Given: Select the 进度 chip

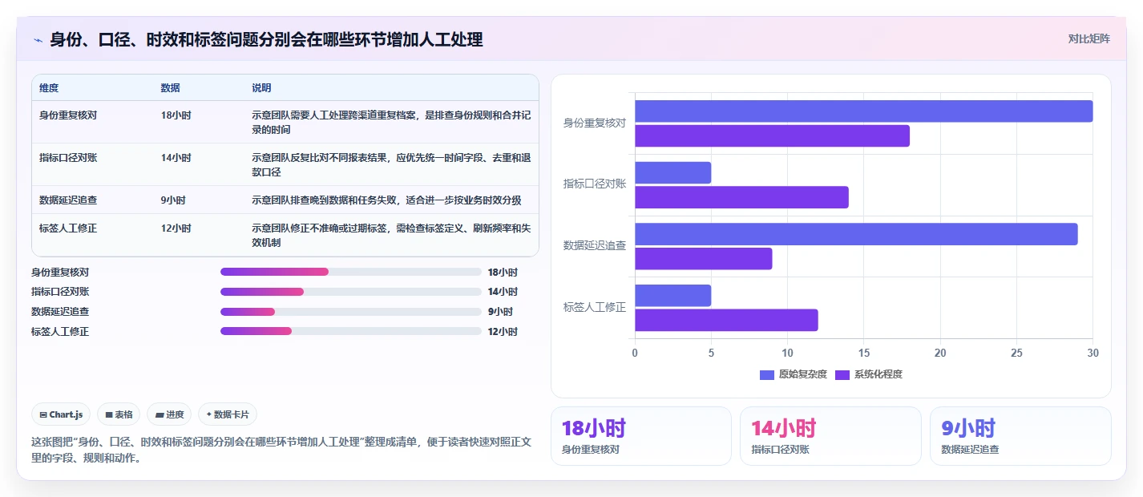Looking at the screenshot, I should (x=169, y=414).
